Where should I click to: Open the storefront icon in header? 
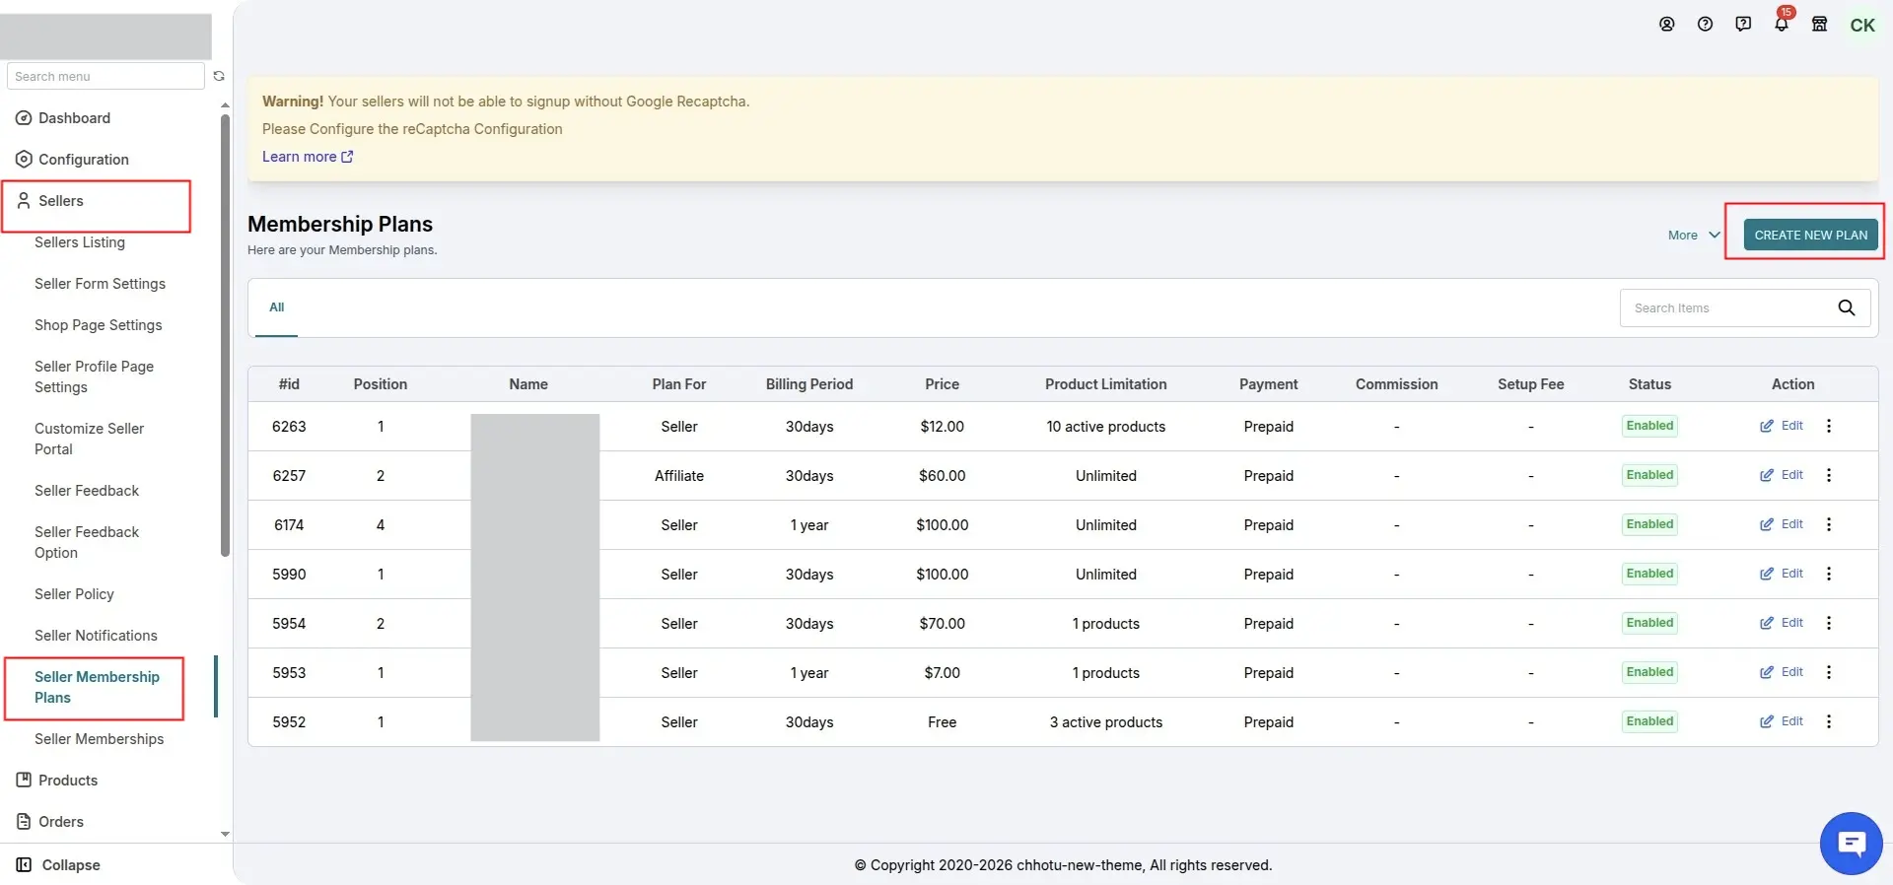click(x=1820, y=25)
